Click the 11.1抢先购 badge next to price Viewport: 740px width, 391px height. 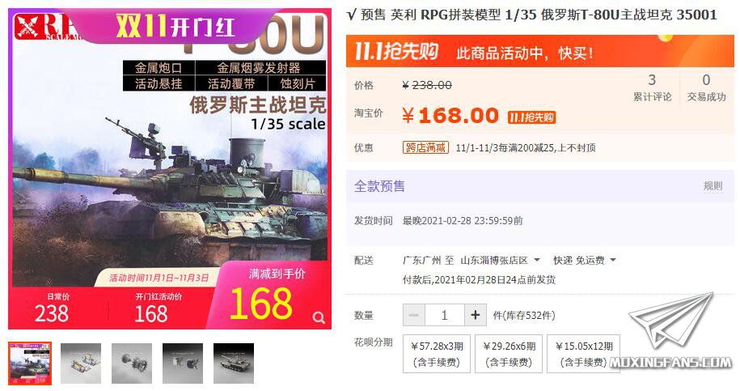[x=532, y=117]
